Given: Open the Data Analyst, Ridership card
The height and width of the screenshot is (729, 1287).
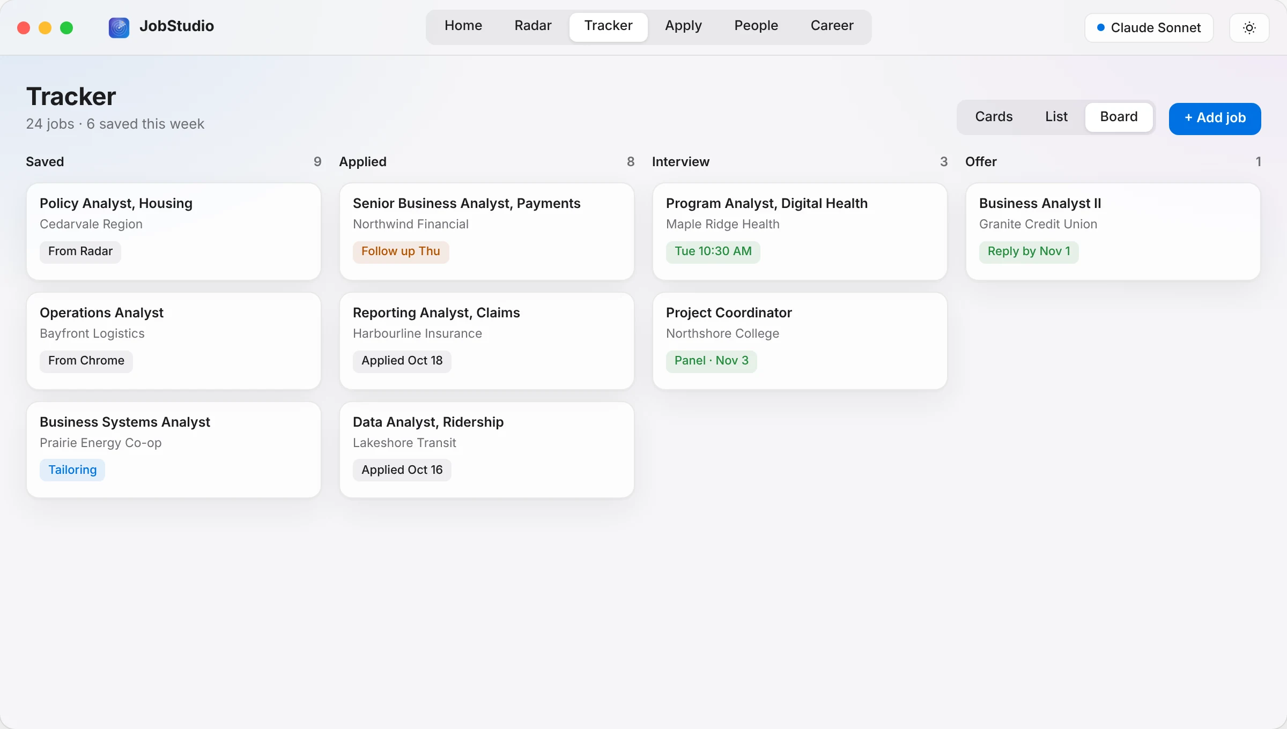Looking at the screenshot, I should click(487, 450).
